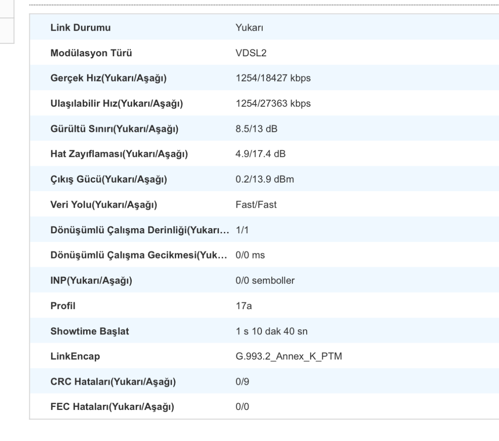Select the 'Ulaşılabilir Hız(Yukarı/Aşağı)' label
The image size is (499, 441).
coord(116,104)
